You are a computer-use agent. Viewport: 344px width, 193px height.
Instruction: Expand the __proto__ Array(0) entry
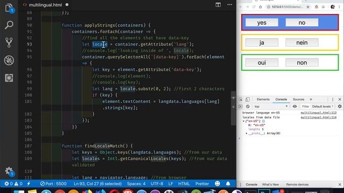pos(247,133)
